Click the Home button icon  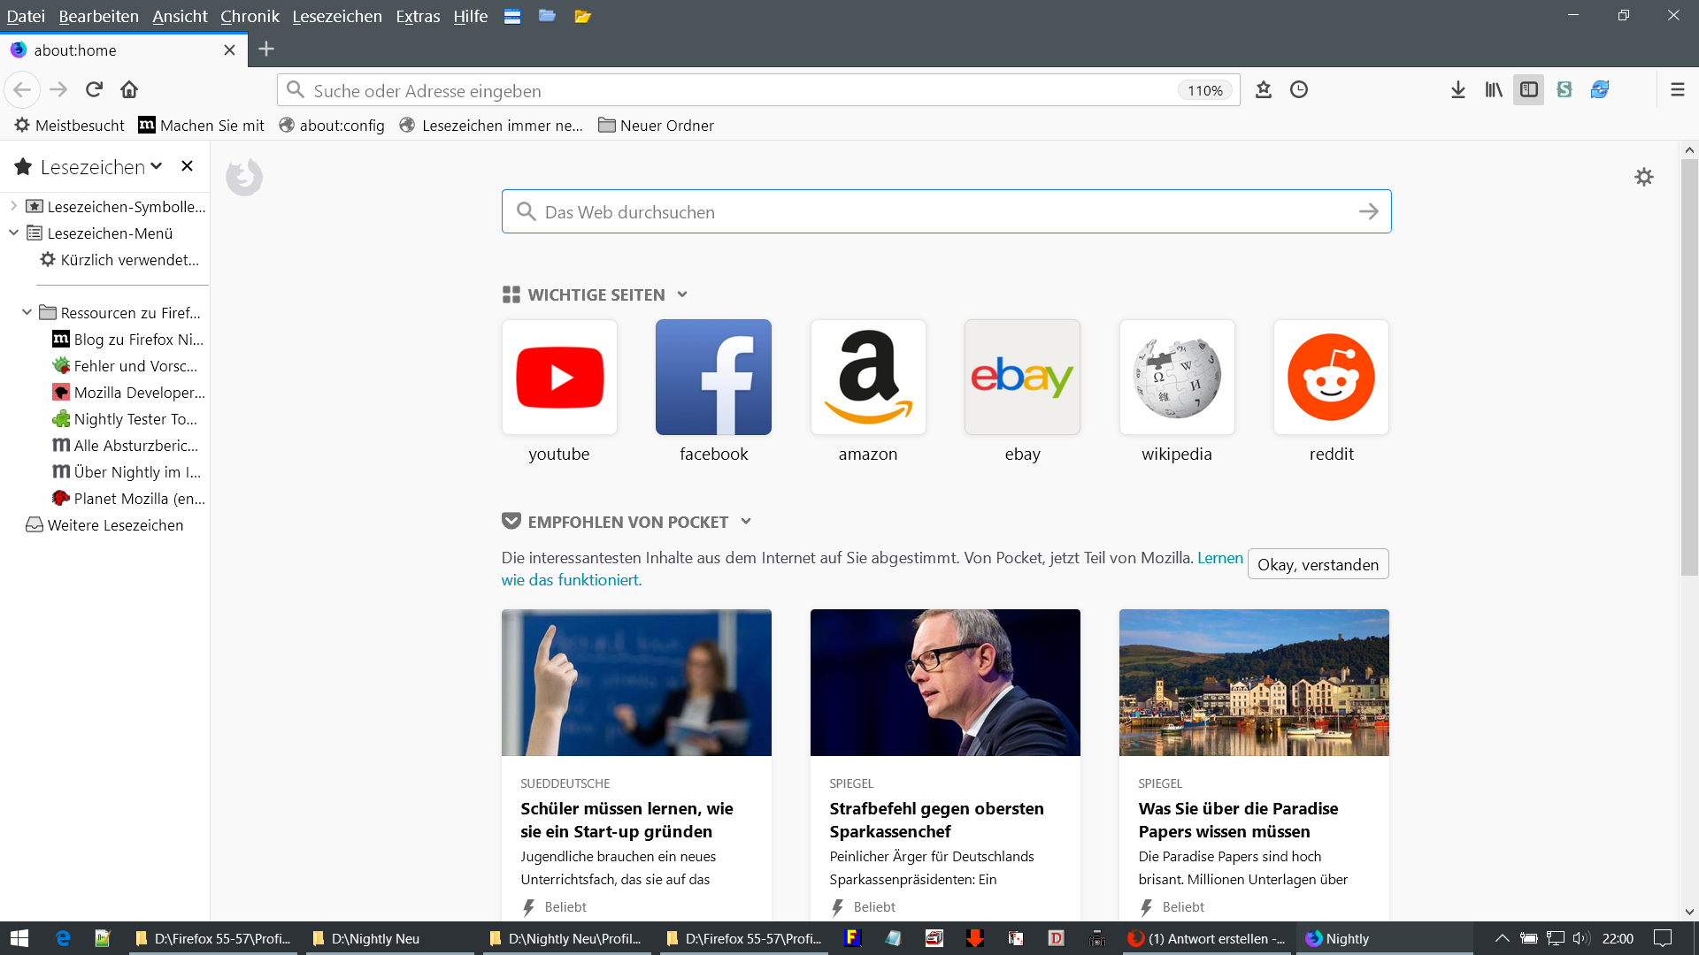(x=129, y=90)
